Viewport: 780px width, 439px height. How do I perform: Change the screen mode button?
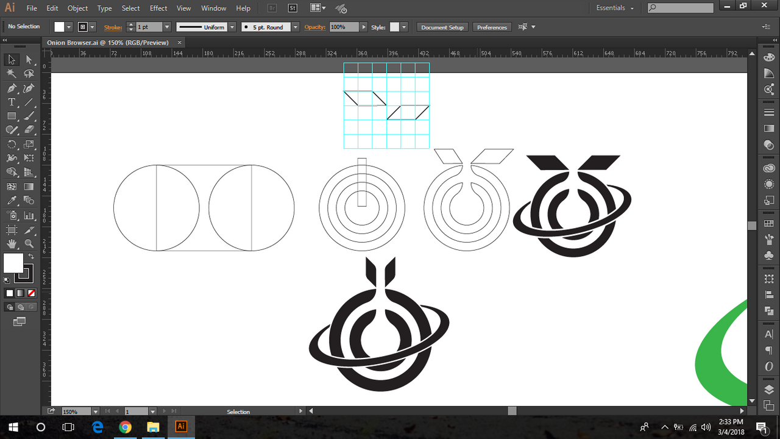(x=19, y=321)
